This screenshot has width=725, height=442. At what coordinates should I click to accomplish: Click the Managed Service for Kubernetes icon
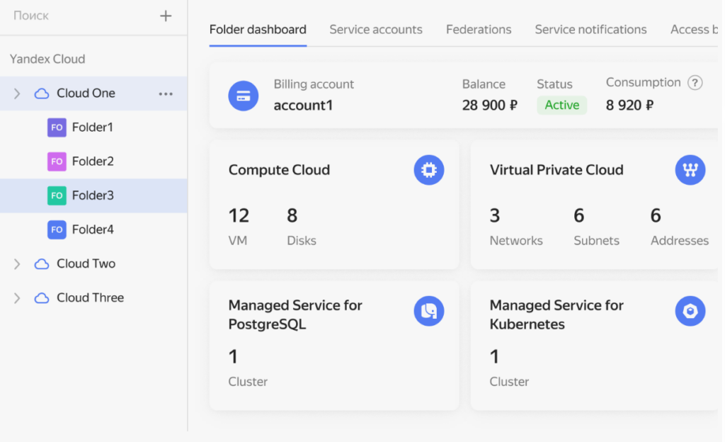[690, 311]
